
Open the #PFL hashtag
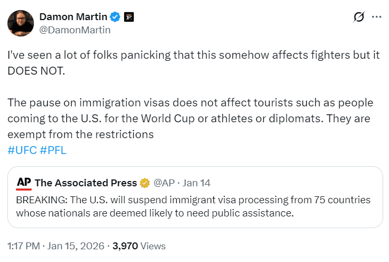tap(53, 150)
